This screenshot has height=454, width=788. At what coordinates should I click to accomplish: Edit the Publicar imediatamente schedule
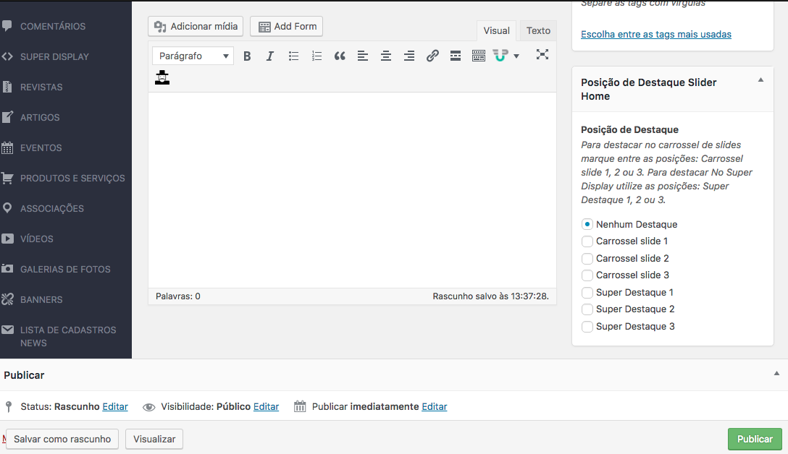pyautogui.click(x=435, y=406)
